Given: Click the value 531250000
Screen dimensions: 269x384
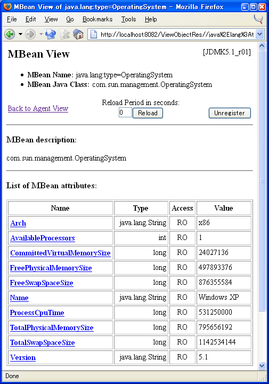Looking at the screenshot, I should [x=215, y=312].
